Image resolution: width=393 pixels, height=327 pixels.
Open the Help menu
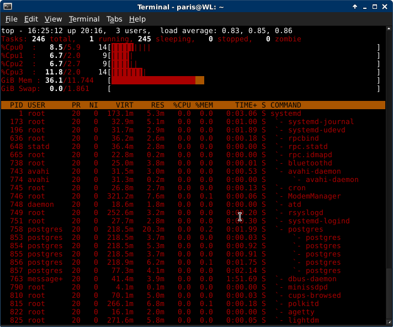(137, 19)
